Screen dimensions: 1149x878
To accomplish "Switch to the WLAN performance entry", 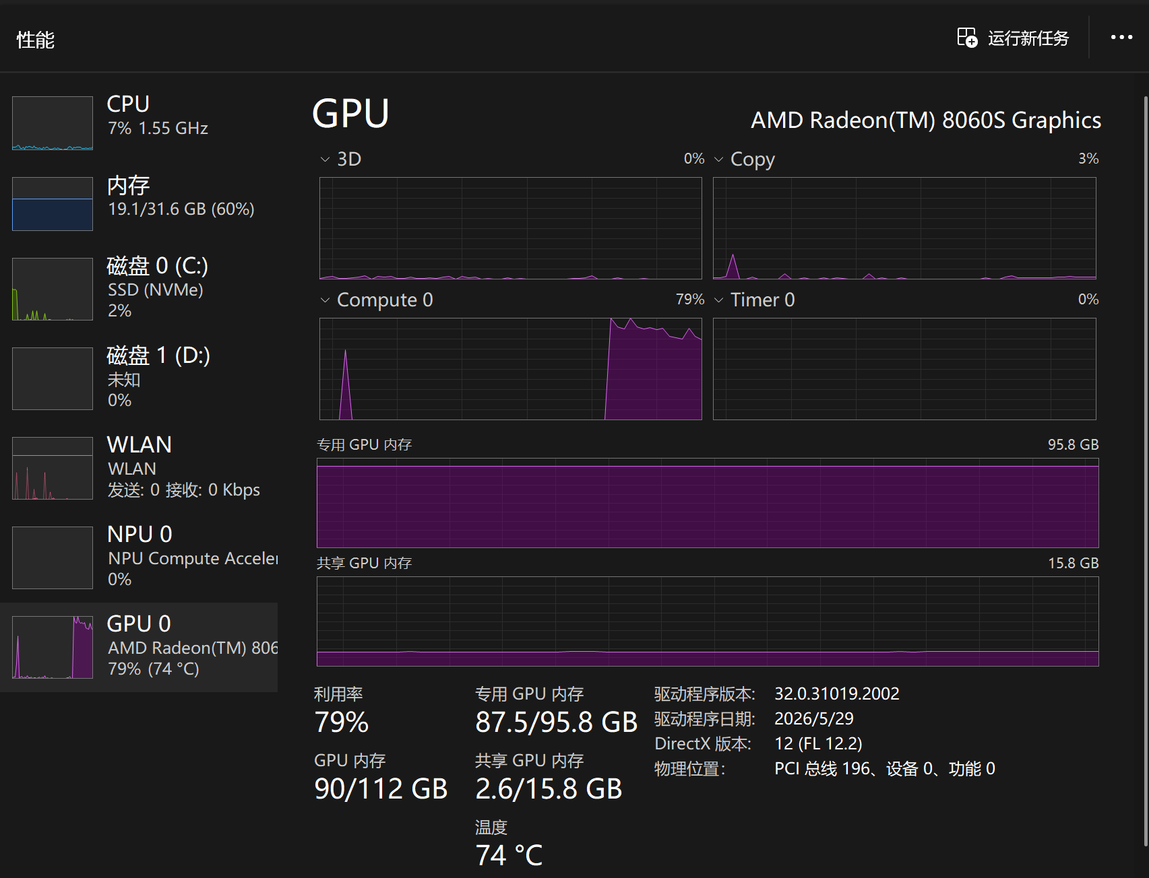I will (x=139, y=468).
